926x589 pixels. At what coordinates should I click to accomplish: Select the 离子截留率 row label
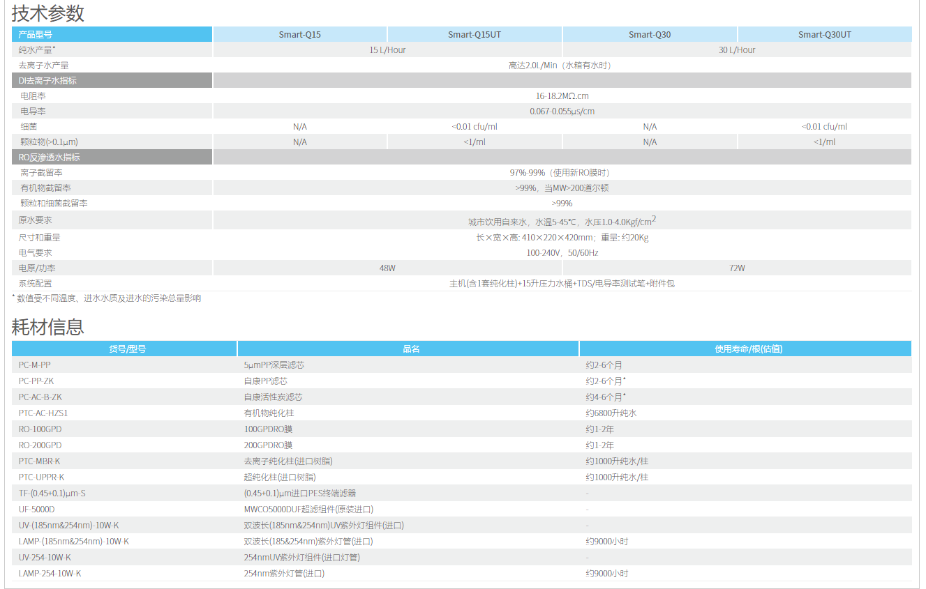pos(41,173)
